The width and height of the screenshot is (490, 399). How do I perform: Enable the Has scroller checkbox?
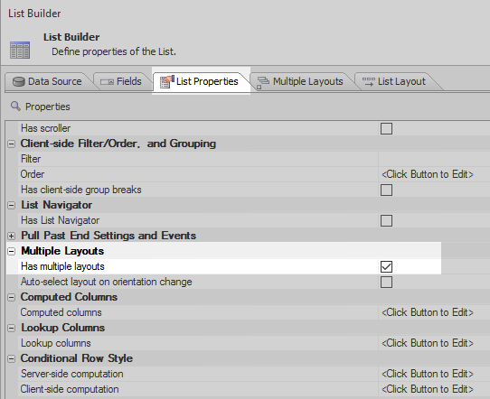(x=386, y=128)
